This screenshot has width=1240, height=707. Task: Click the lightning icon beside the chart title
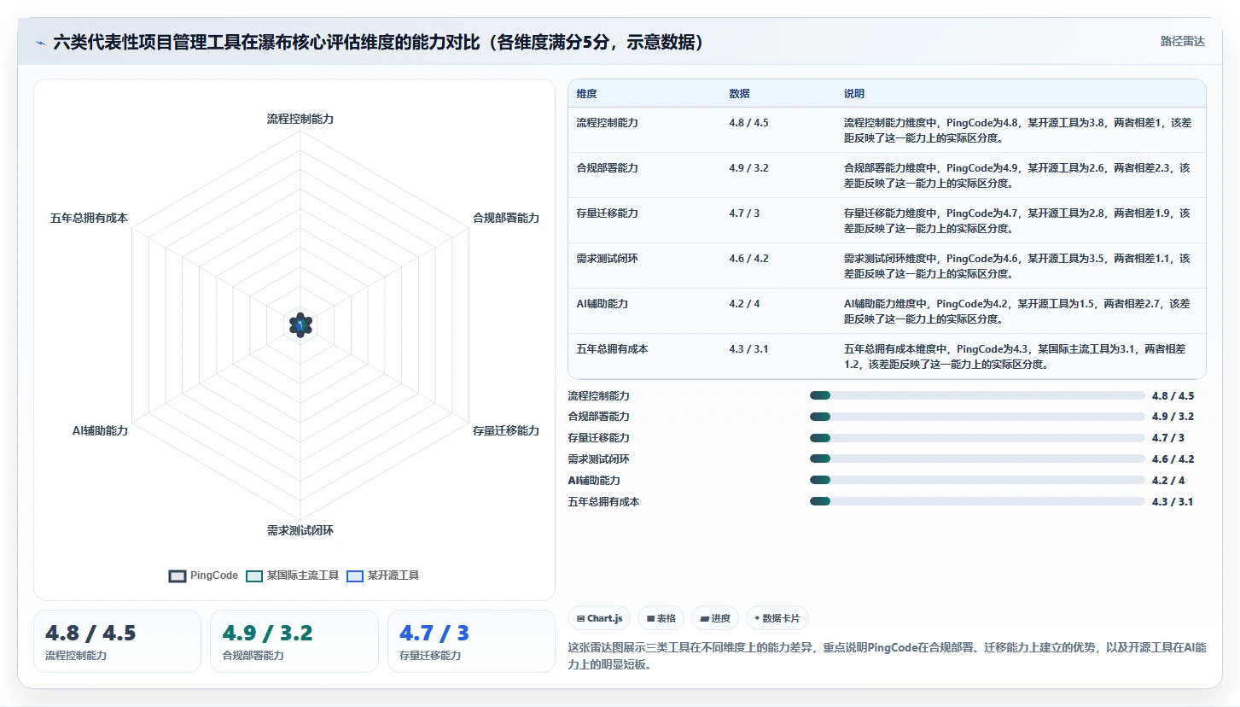[x=41, y=43]
